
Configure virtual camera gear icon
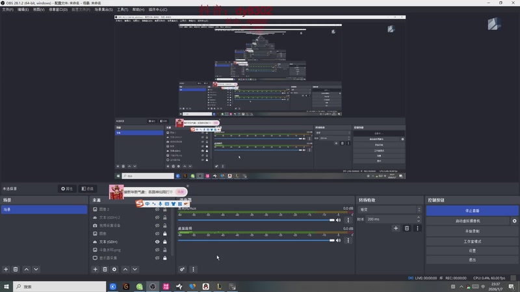coord(514,221)
